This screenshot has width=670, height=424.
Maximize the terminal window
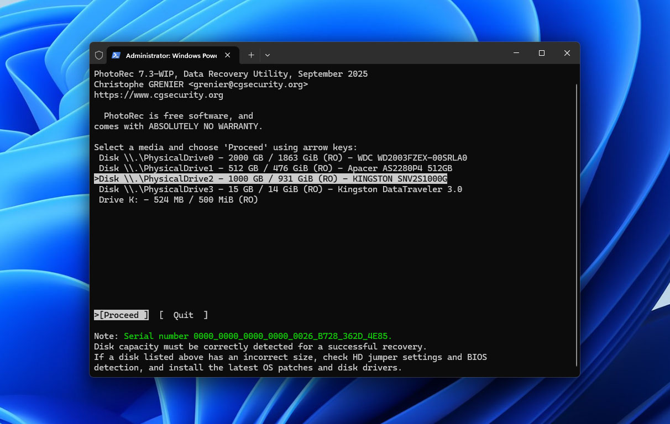pos(542,53)
